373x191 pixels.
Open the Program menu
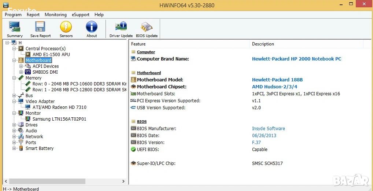pyautogui.click(x=13, y=15)
